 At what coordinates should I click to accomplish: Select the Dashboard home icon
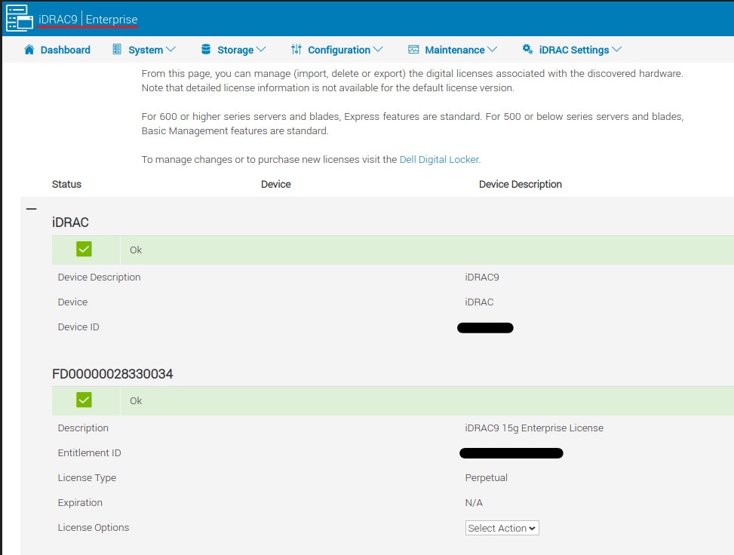pos(29,49)
